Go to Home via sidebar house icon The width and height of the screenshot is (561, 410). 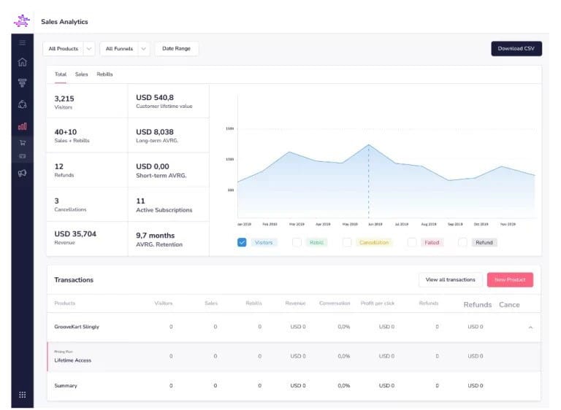22,63
